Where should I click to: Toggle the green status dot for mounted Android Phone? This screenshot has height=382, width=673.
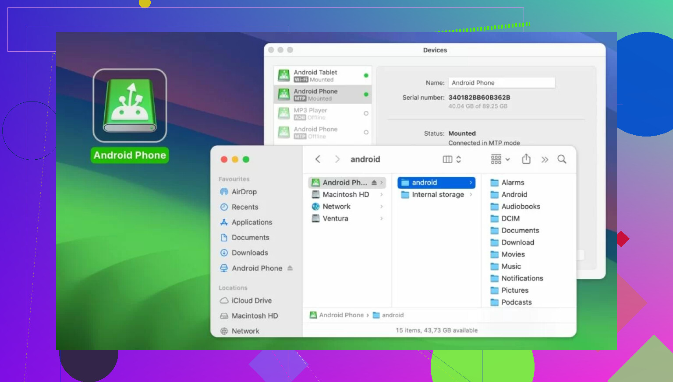366,95
